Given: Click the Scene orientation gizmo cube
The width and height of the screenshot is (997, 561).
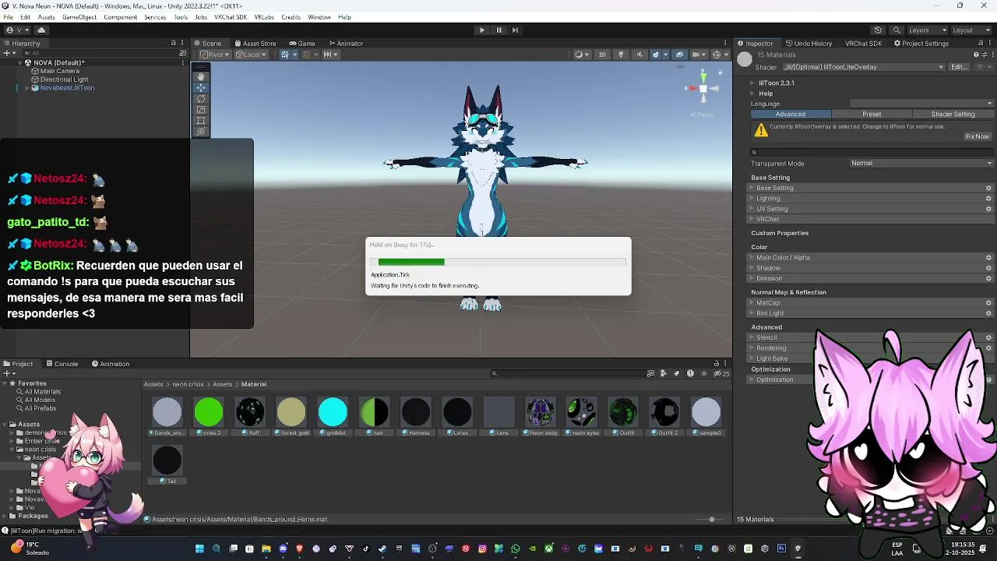Looking at the screenshot, I should click(x=703, y=88).
